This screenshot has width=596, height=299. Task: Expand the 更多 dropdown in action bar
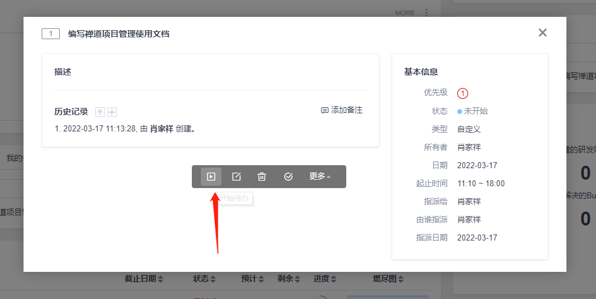320,176
